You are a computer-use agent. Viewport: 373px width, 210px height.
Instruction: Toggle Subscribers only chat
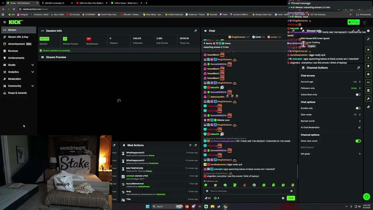(358, 94)
